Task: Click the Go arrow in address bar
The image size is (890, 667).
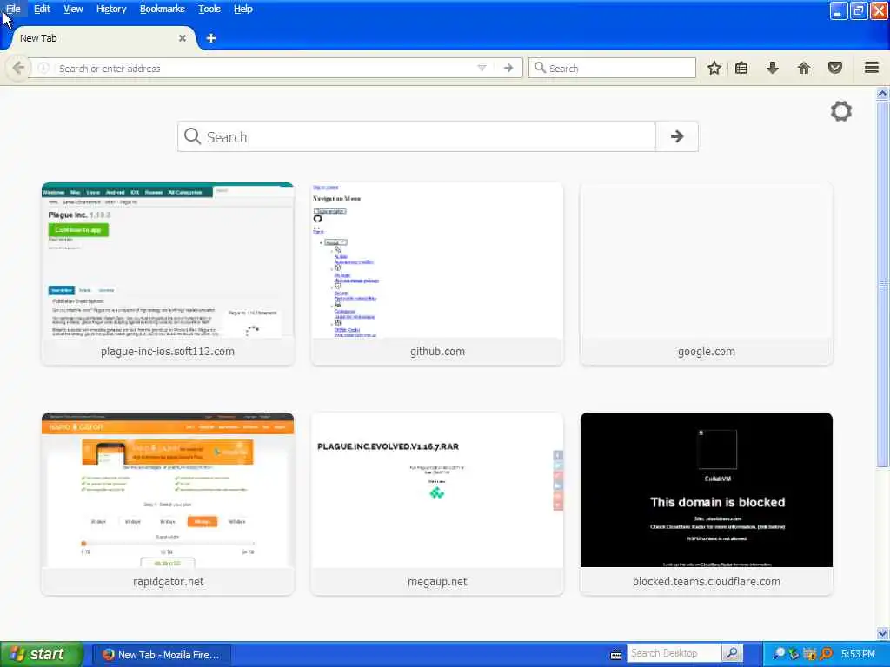Action: coord(508,68)
